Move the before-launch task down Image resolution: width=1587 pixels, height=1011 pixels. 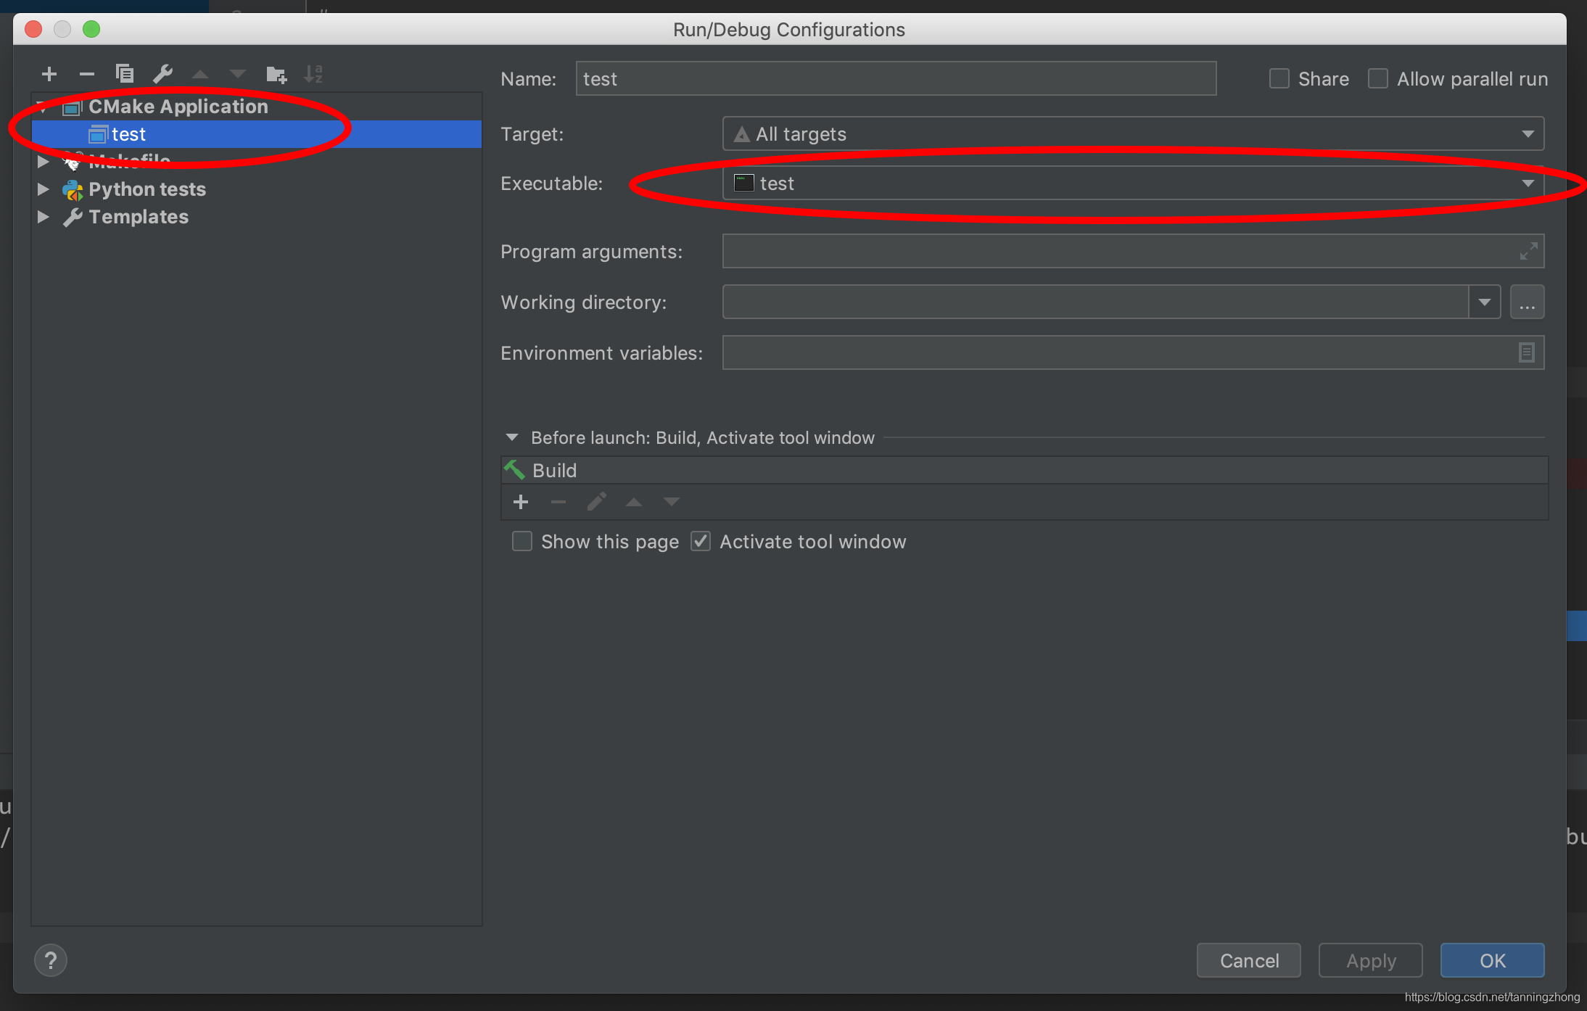(672, 502)
